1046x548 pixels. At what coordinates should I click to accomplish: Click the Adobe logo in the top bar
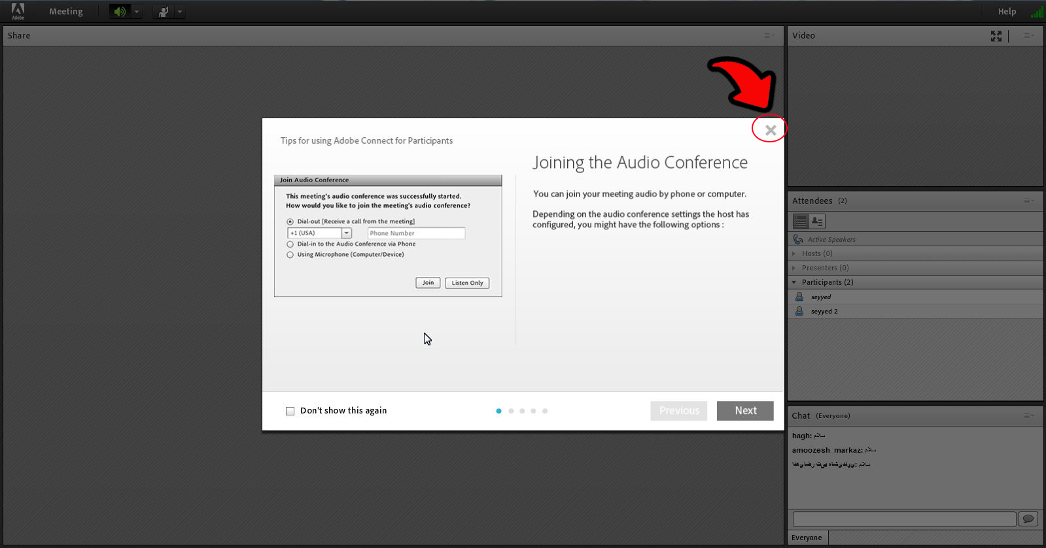tap(18, 11)
